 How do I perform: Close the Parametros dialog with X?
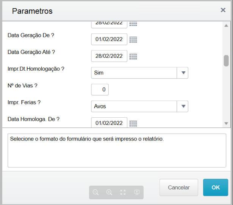(223, 10)
